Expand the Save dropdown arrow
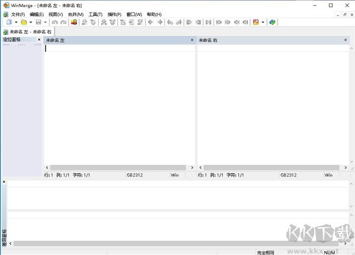Viewport: 355px width, 255px height. click(x=46, y=22)
